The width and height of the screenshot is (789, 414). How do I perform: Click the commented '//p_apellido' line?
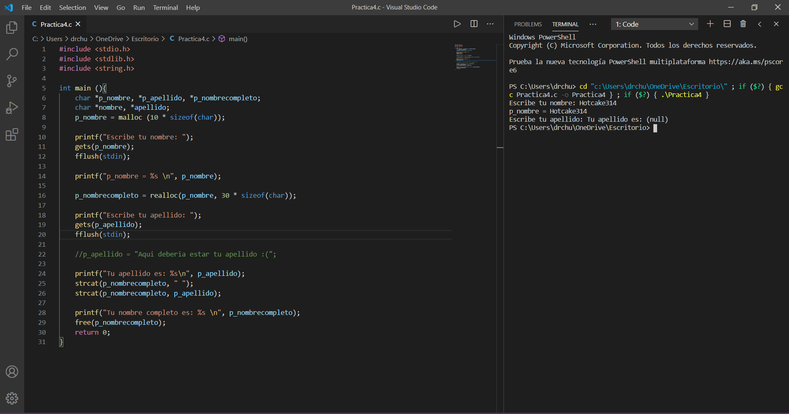[175, 254]
